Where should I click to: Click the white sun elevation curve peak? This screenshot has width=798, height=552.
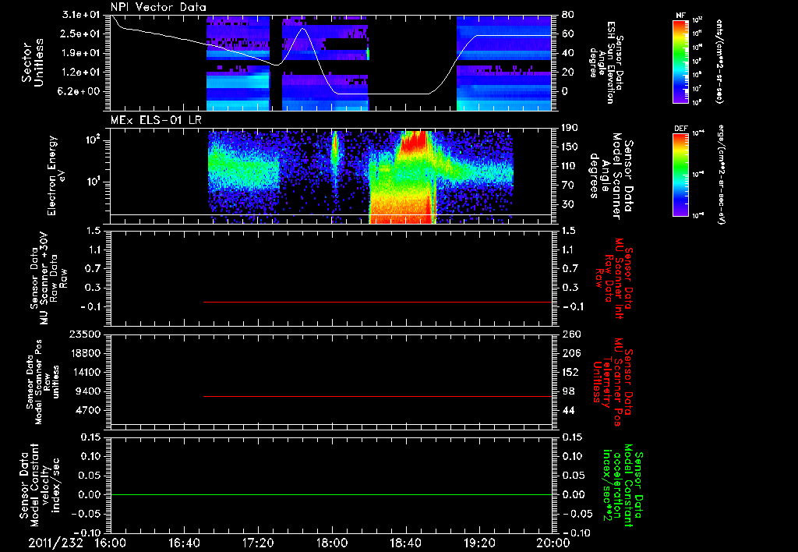[303, 29]
